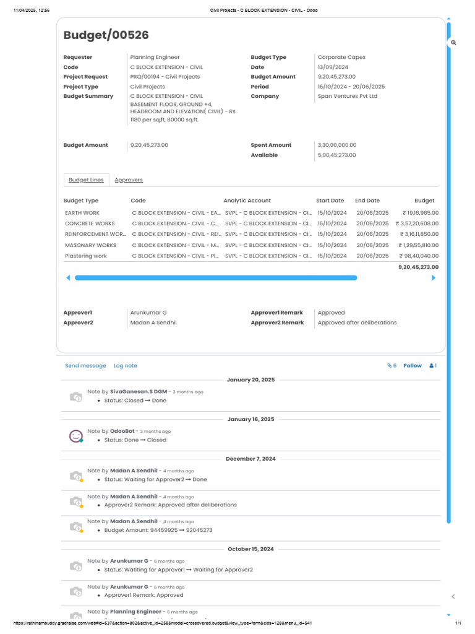Click the Planning Engineer requester value
This screenshot has width=475, height=634.
pos(155,58)
